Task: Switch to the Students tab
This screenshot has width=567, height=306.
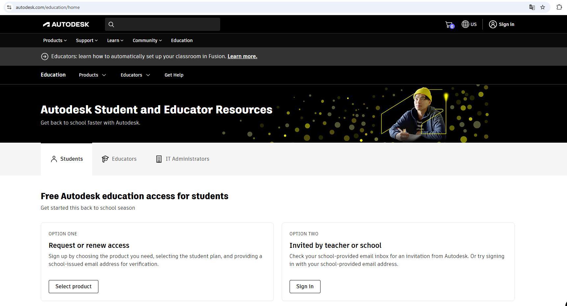Action: click(x=66, y=159)
